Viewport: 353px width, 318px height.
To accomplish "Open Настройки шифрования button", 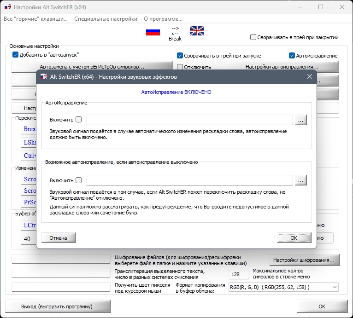I will coord(304,260).
